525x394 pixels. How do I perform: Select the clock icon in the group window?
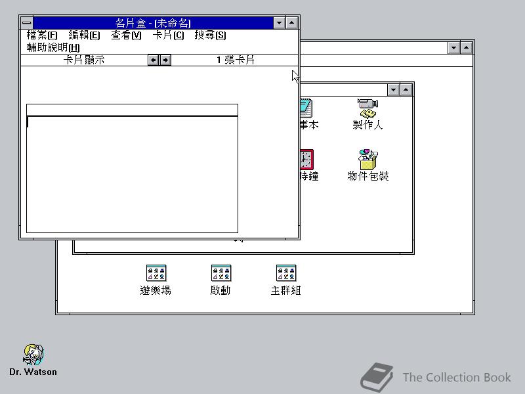click(x=308, y=165)
